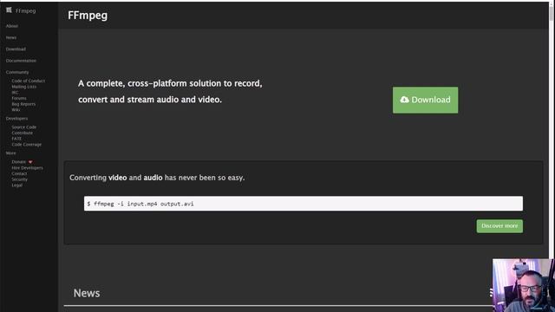Open the Security link

pyautogui.click(x=19, y=179)
